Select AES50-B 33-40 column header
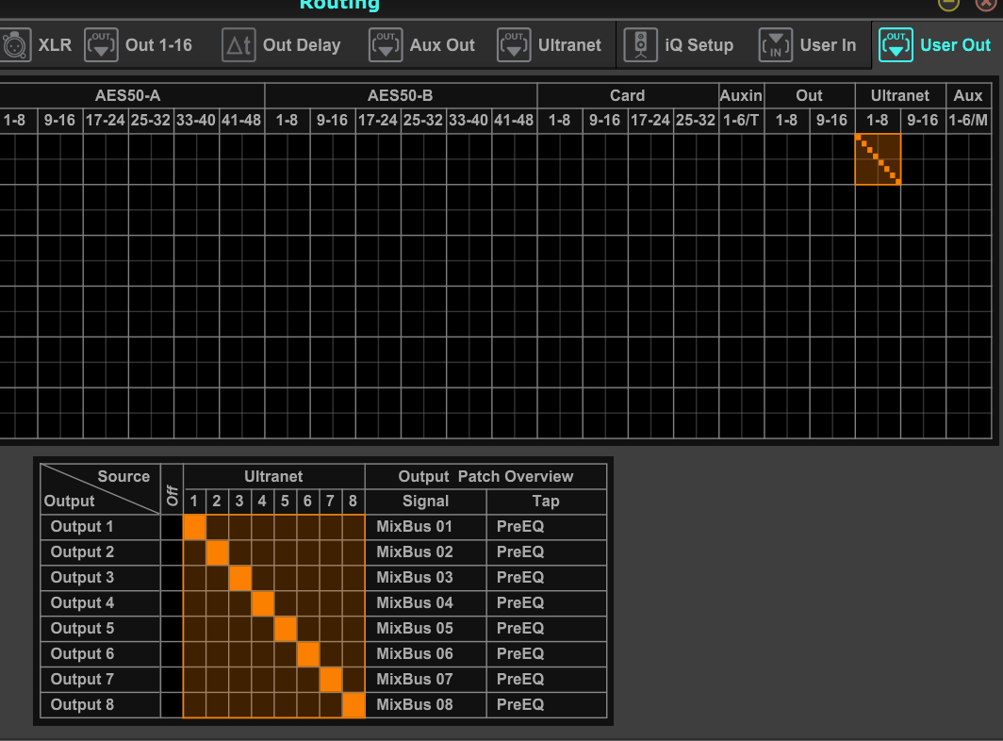The width and height of the screenshot is (1003, 741). pyautogui.click(x=469, y=121)
